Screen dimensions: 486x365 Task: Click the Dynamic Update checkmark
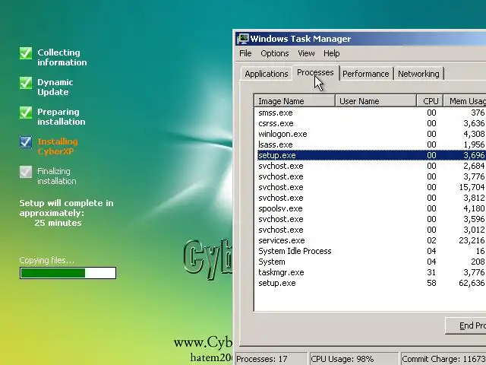[26, 83]
